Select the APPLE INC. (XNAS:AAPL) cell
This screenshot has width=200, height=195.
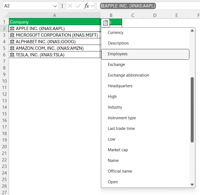coord(54,28)
